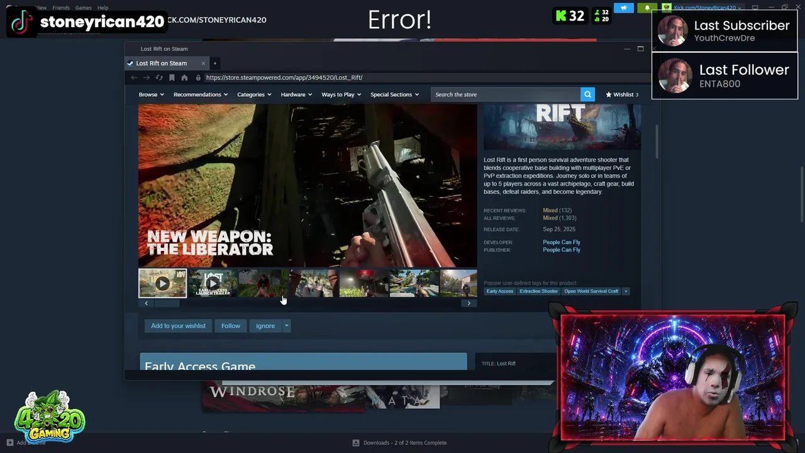The height and width of the screenshot is (453, 805).
Task: Click the Steam favicon on the tab
Action: (130, 63)
